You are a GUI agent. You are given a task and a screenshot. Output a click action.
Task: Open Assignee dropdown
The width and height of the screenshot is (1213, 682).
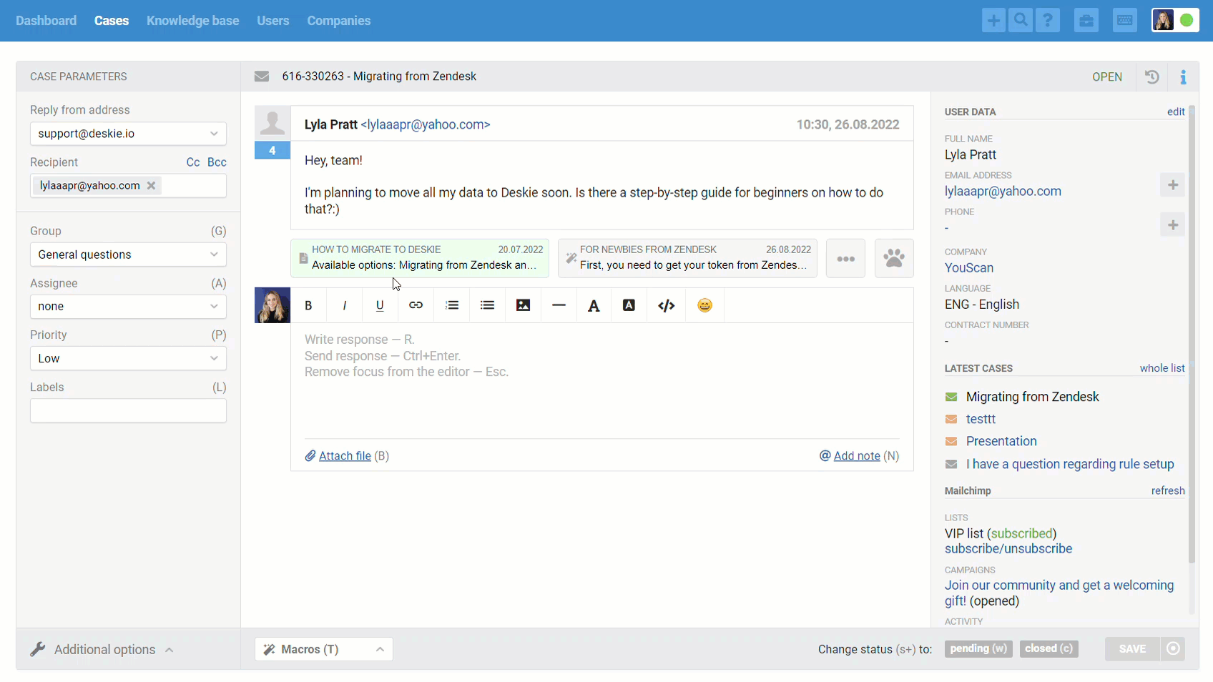(x=128, y=306)
